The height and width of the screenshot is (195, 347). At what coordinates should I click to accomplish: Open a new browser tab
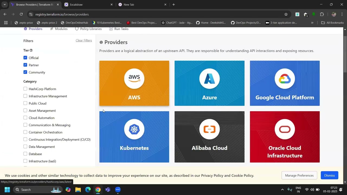(174, 5)
